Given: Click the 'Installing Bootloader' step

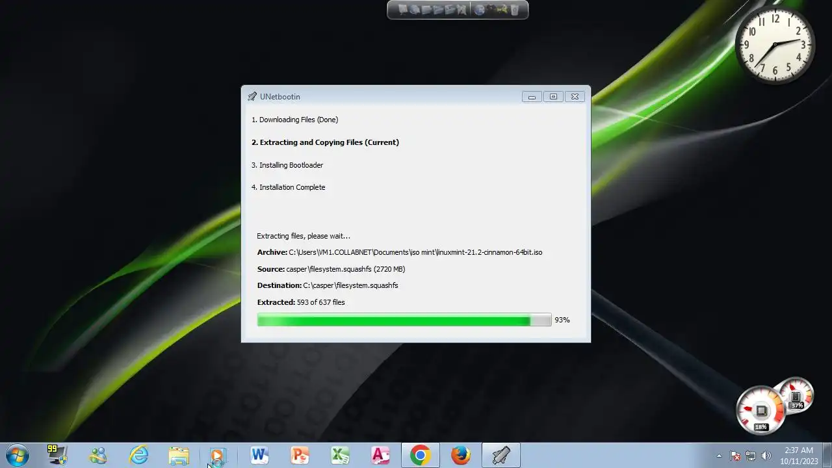Looking at the screenshot, I should [x=287, y=165].
